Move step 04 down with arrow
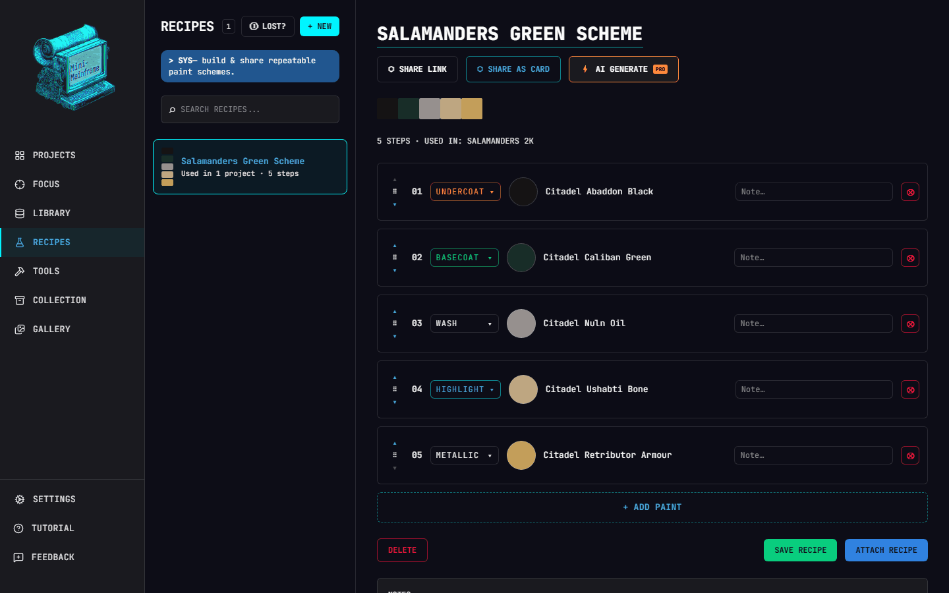 (395, 402)
